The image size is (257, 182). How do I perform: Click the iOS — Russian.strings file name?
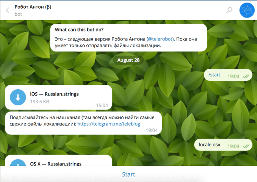[54, 94]
